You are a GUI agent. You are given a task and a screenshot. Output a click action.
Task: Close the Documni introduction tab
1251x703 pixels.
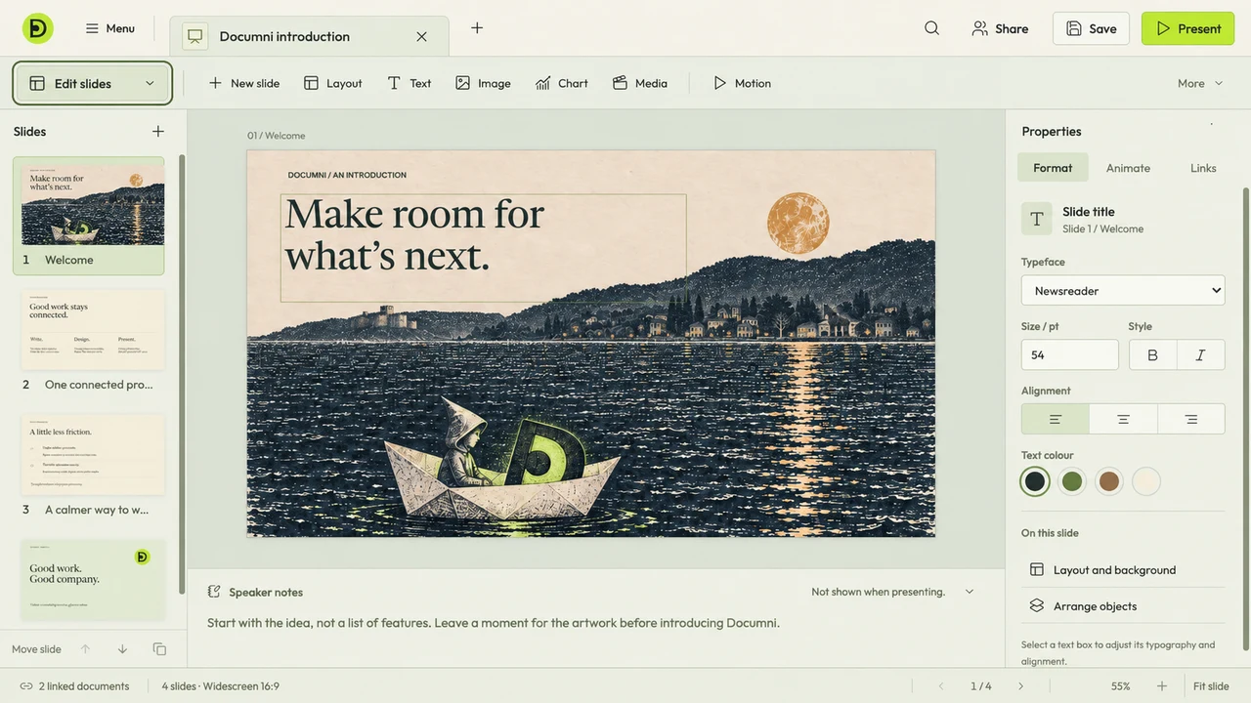pyautogui.click(x=421, y=36)
